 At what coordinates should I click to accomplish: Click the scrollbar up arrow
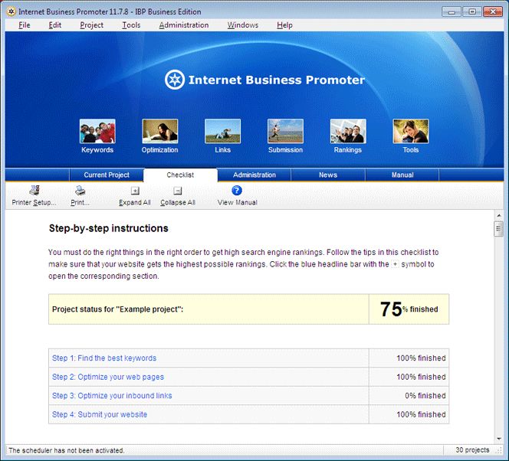pyautogui.click(x=499, y=215)
